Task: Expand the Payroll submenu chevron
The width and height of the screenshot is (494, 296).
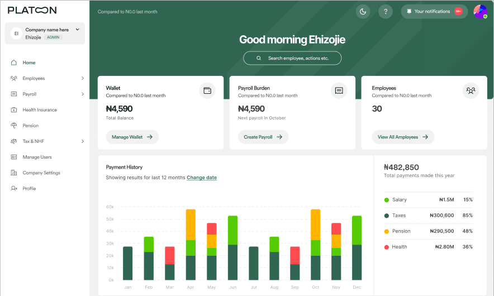Action: click(x=83, y=94)
